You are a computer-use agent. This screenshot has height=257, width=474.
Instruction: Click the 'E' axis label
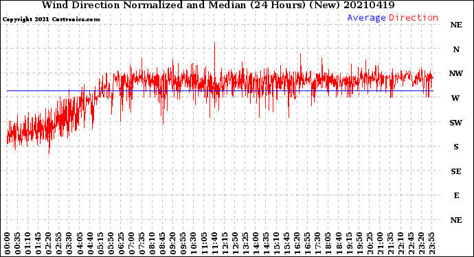[456, 195]
